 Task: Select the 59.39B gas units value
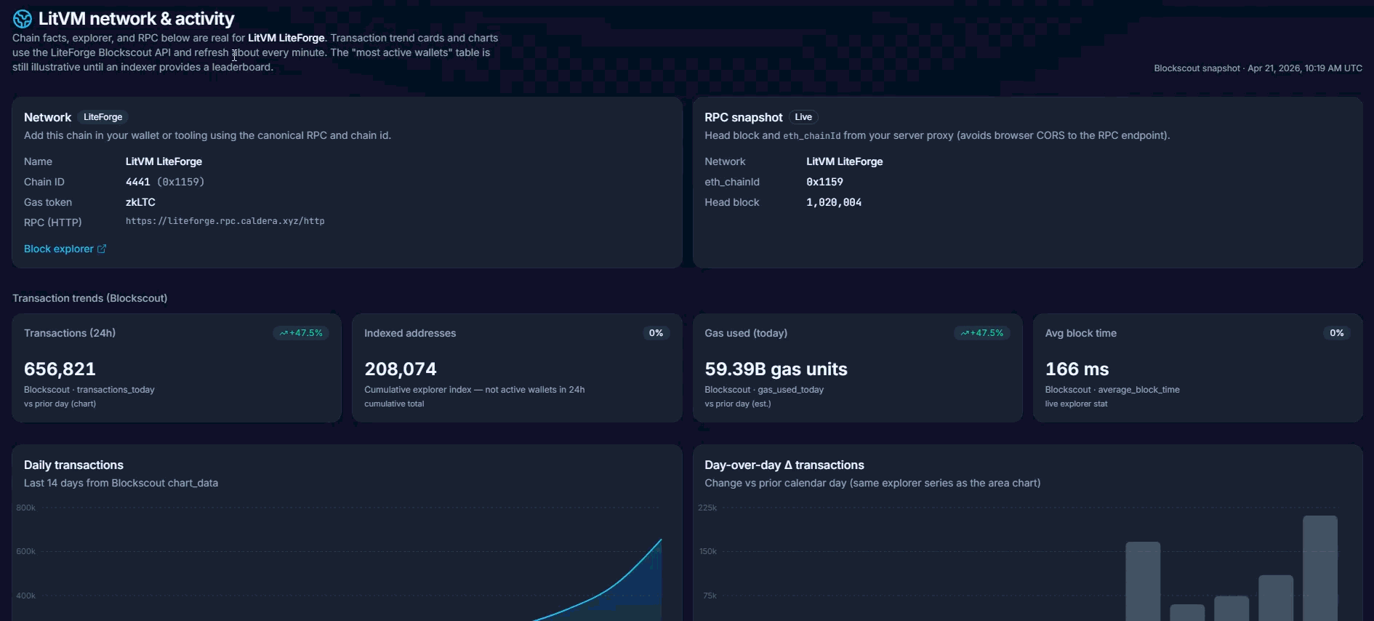[x=776, y=369]
